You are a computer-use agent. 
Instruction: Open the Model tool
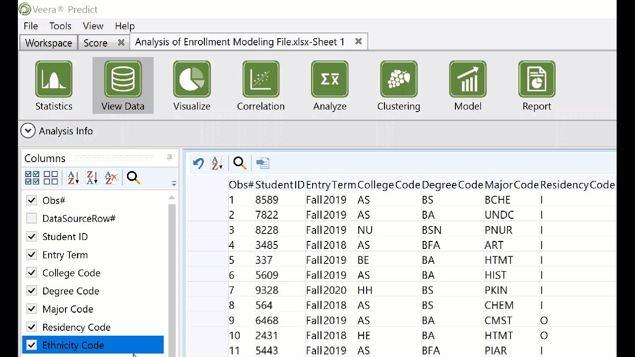467,85
